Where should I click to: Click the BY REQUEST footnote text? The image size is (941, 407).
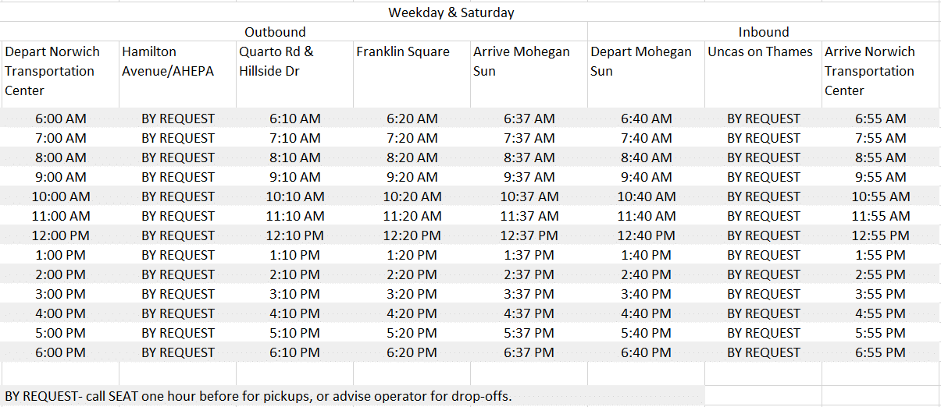pyautogui.click(x=258, y=396)
